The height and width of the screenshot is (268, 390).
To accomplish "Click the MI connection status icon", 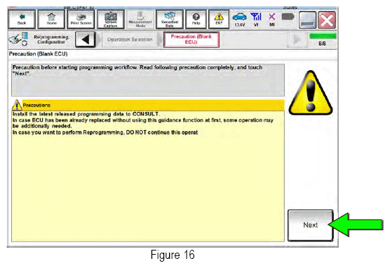I will pyautogui.click(x=272, y=20).
